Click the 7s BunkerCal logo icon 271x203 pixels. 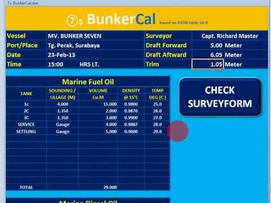coord(74,20)
